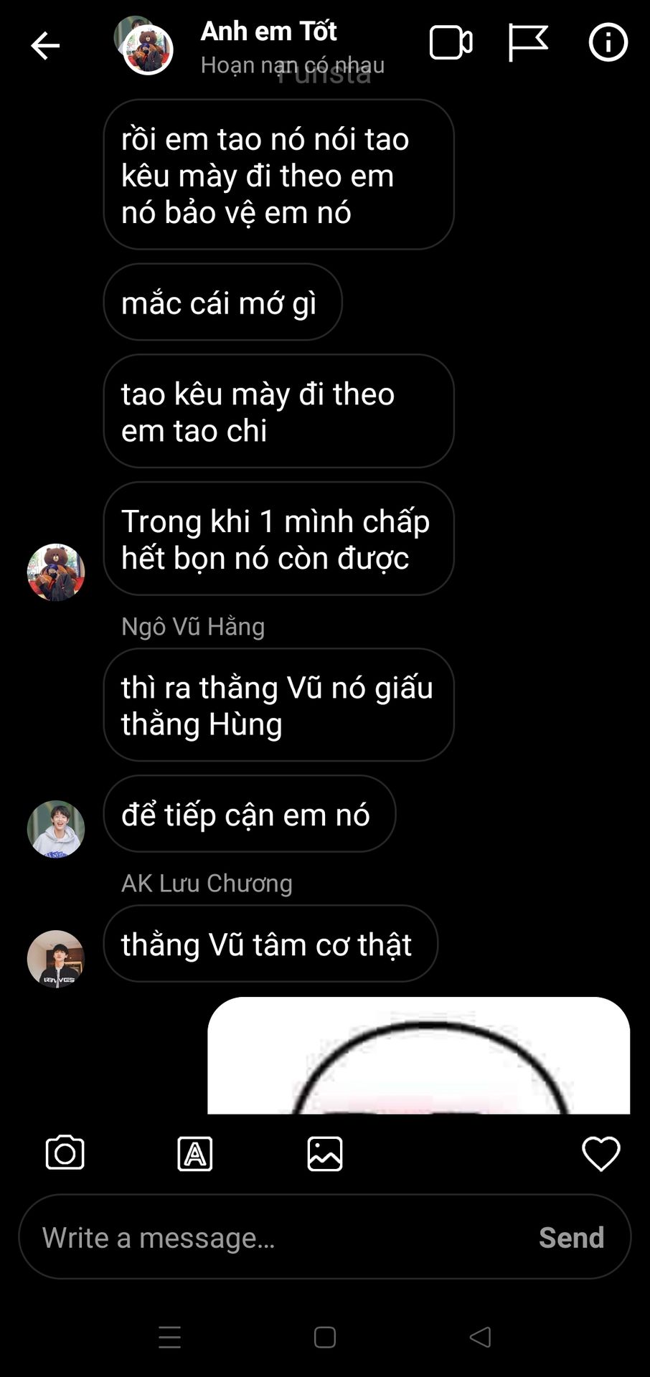Image resolution: width=650 pixels, height=1377 pixels.
Task: Start a video call with the group
Action: (451, 42)
